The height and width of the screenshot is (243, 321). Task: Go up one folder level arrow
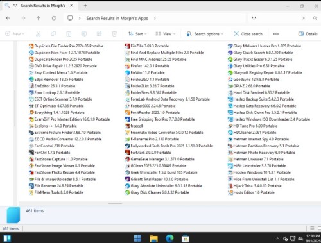(39, 18)
